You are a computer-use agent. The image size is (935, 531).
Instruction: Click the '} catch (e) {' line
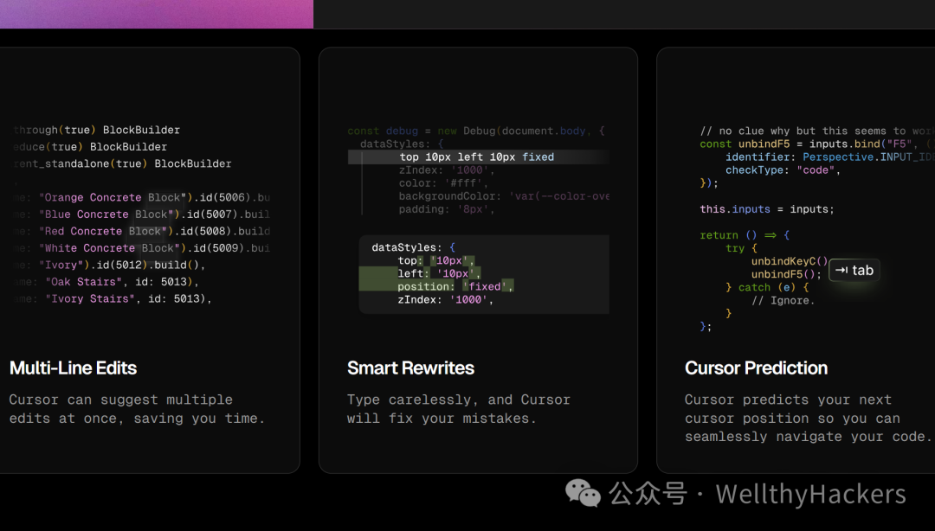[767, 287]
